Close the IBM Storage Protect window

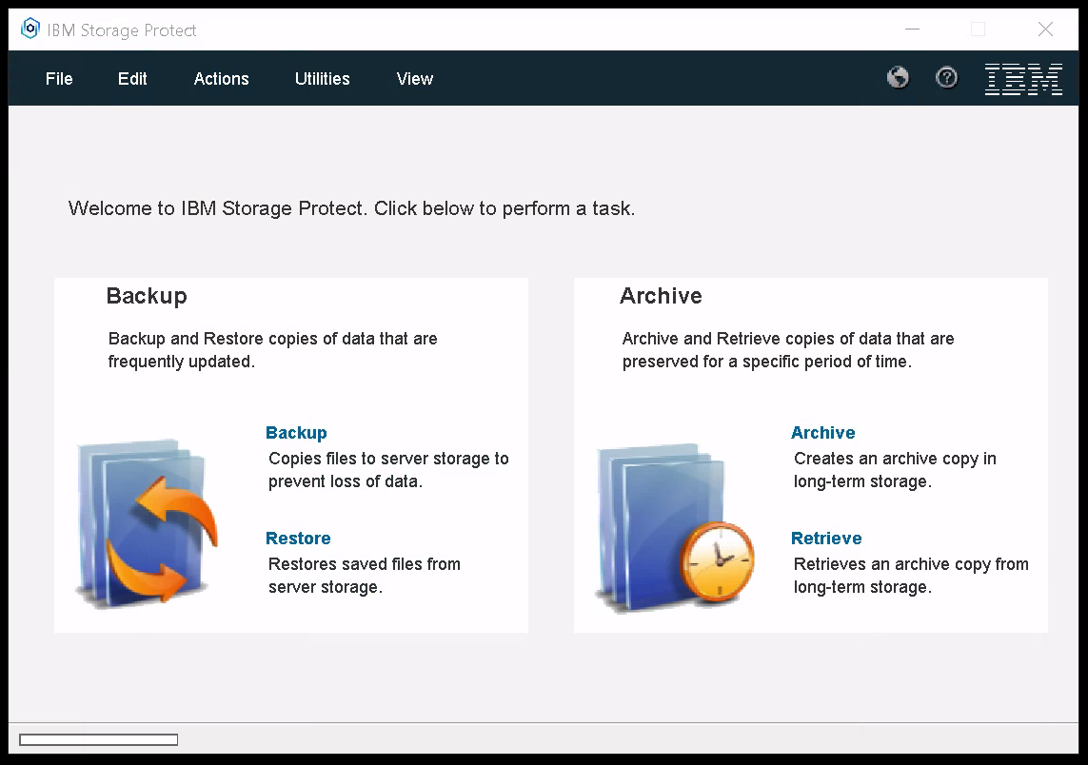coord(1045,29)
